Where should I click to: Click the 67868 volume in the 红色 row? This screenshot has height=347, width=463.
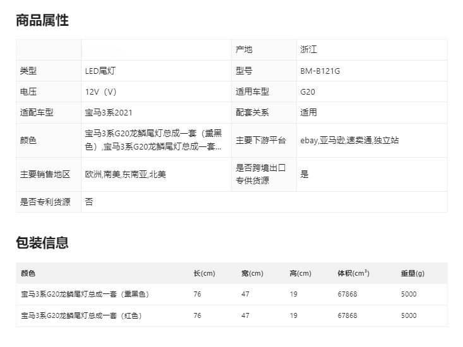tap(347, 315)
